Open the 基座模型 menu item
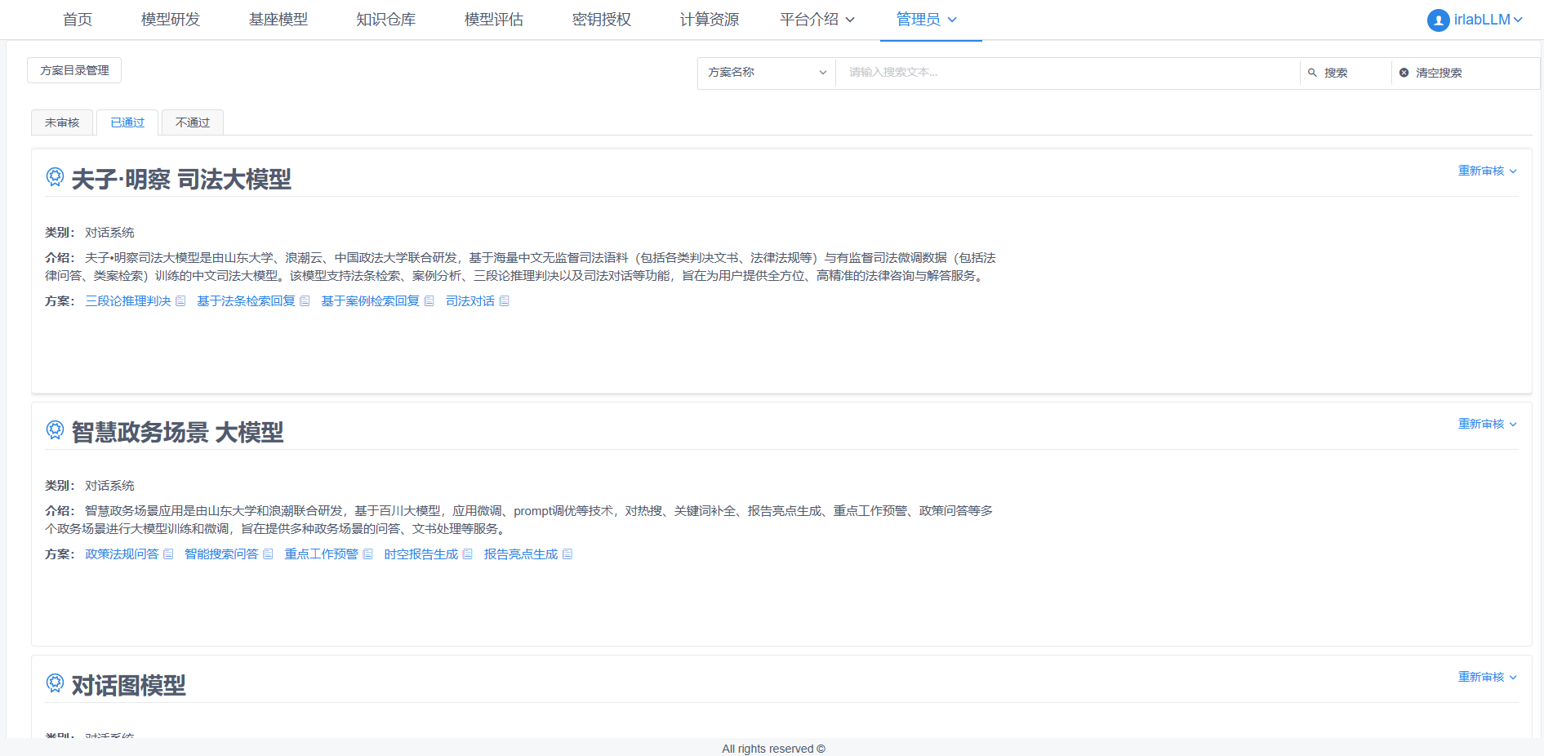1544x756 pixels. [278, 20]
